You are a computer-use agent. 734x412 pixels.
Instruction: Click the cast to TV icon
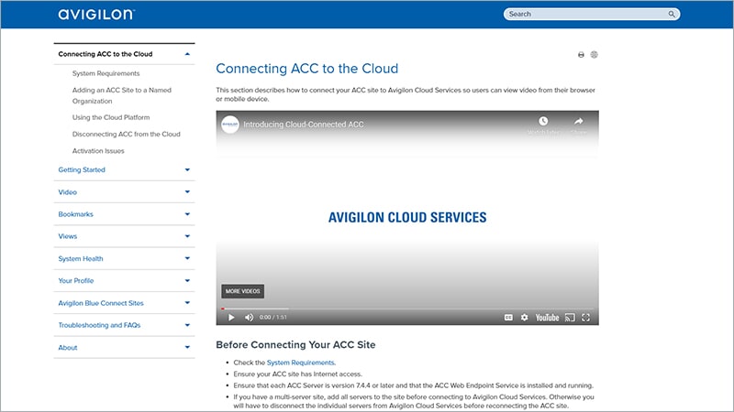pos(570,318)
